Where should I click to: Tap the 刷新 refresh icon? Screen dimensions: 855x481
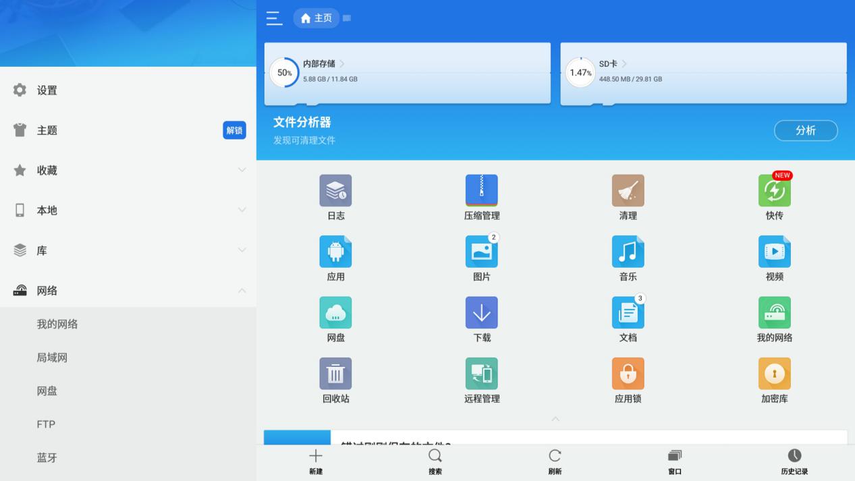[555, 456]
